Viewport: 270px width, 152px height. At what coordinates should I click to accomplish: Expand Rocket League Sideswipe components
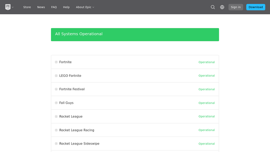(56, 144)
